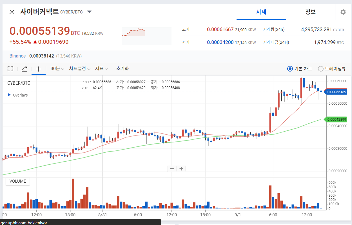The width and height of the screenshot is (352, 225).
Task: Select the 트레이딩뷰 radio button
Action: (x=320, y=69)
